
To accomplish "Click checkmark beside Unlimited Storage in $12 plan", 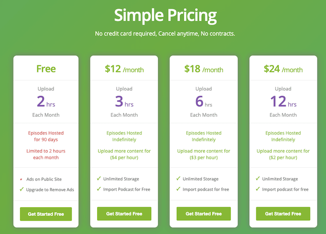I will (x=99, y=178).
